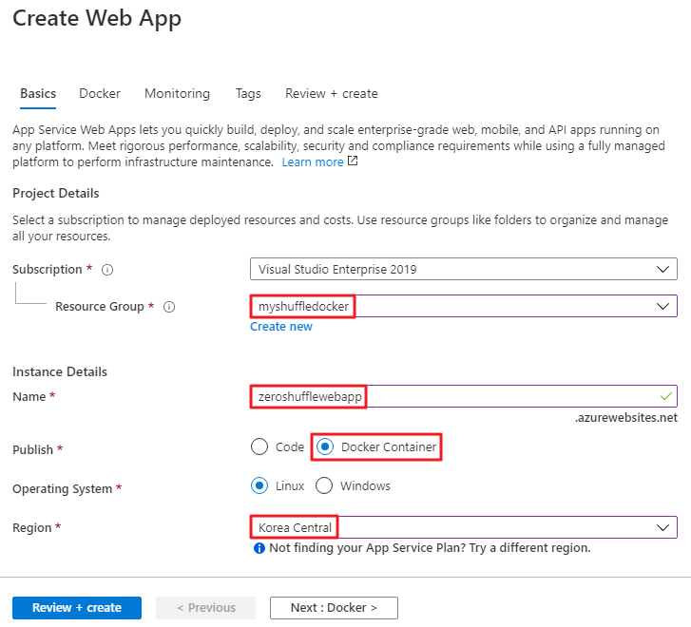Open the Region dropdown
The width and height of the screenshot is (691, 627).
pyautogui.click(x=463, y=527)
